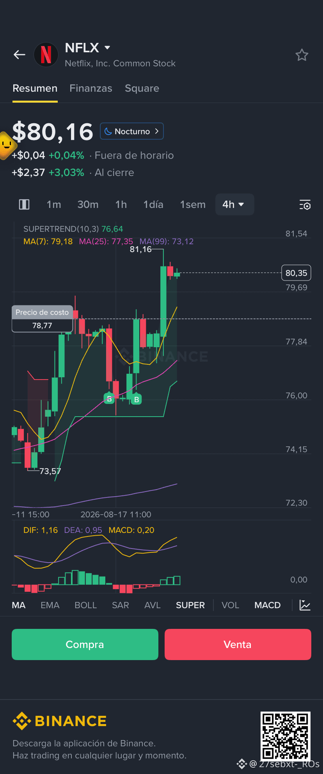Enable the AVL indicator
This screenshot has height=774, width=323.
[x=153, y=605]
